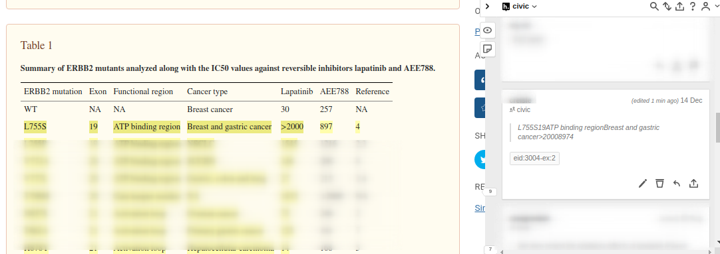The image size is (720, 254).
Task: Click lapatinib value 30 in WT row
Action: click(285, 110)
